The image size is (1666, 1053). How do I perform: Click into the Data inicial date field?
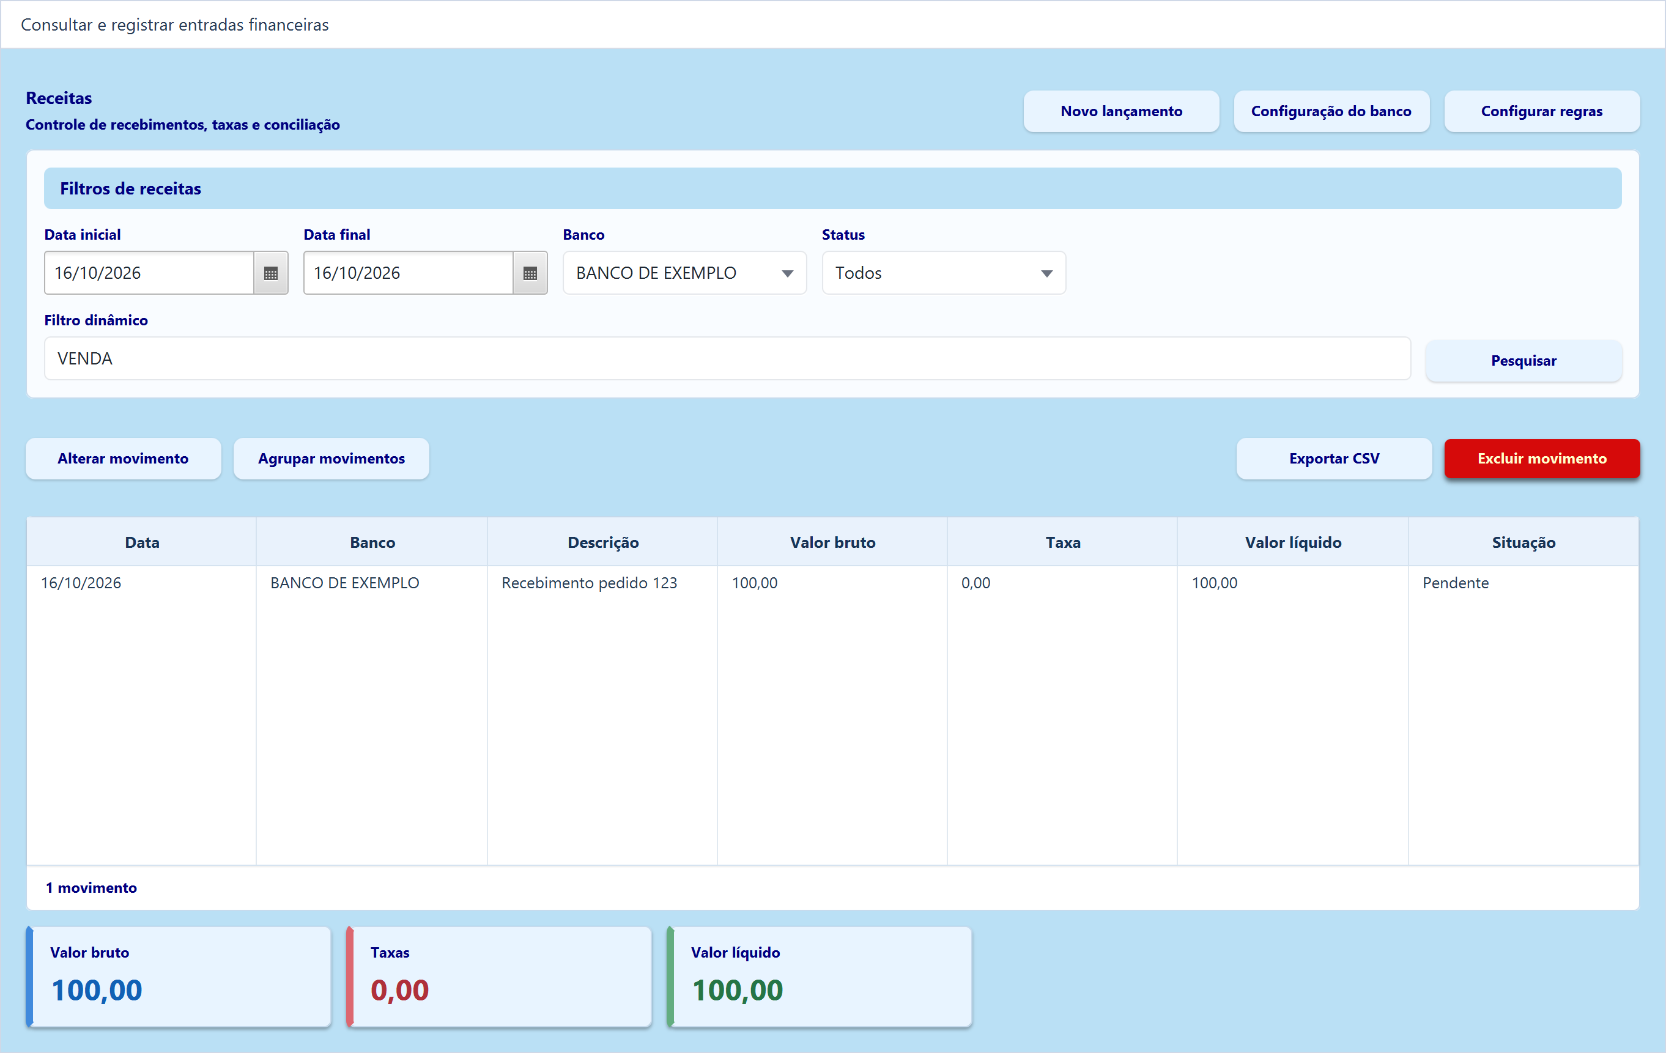(x=149, y=273)
